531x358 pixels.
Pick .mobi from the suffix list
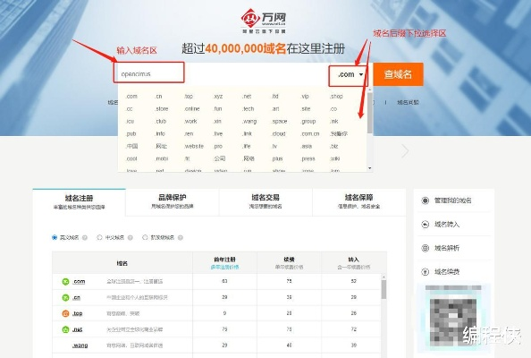(161, 158)
